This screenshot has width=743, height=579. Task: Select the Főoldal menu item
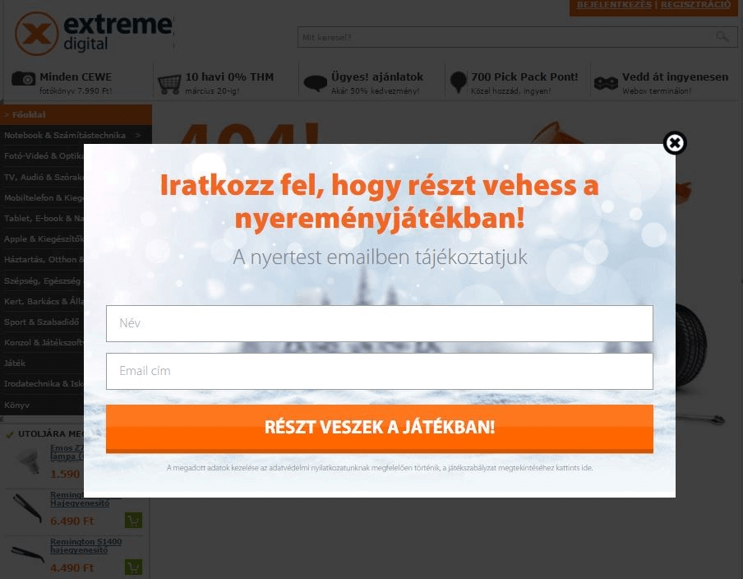(x=76, y=115)
